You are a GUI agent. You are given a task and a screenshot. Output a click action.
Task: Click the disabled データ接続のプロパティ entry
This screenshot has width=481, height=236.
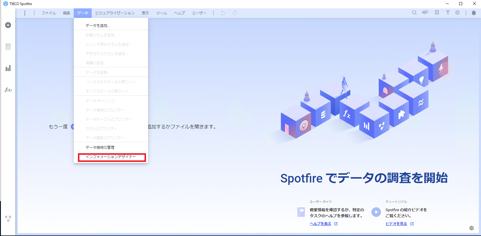coord(111,110)
